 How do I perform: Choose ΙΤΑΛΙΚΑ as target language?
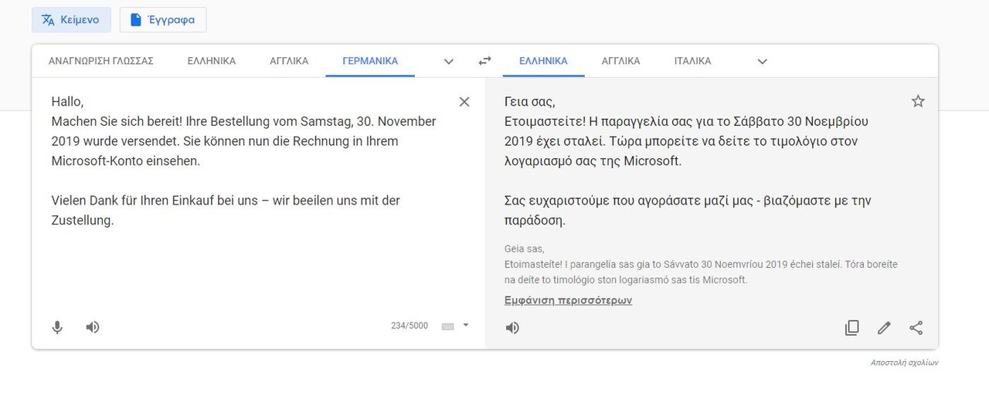pos(693,61)
